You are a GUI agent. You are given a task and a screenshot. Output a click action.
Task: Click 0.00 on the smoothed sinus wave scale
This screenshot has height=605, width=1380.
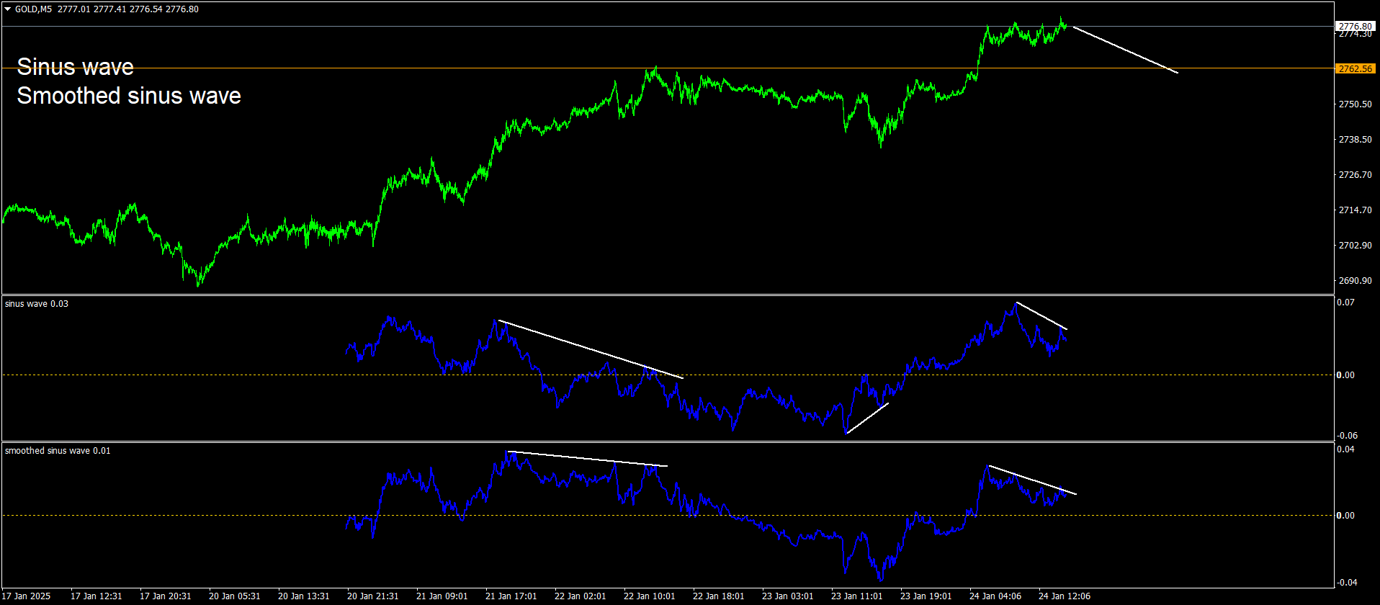pyautogui.click(x=1346, y=516)
